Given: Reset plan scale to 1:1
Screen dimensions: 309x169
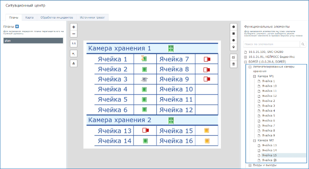Looking at the screenshot, I should [x=73, y=44].
